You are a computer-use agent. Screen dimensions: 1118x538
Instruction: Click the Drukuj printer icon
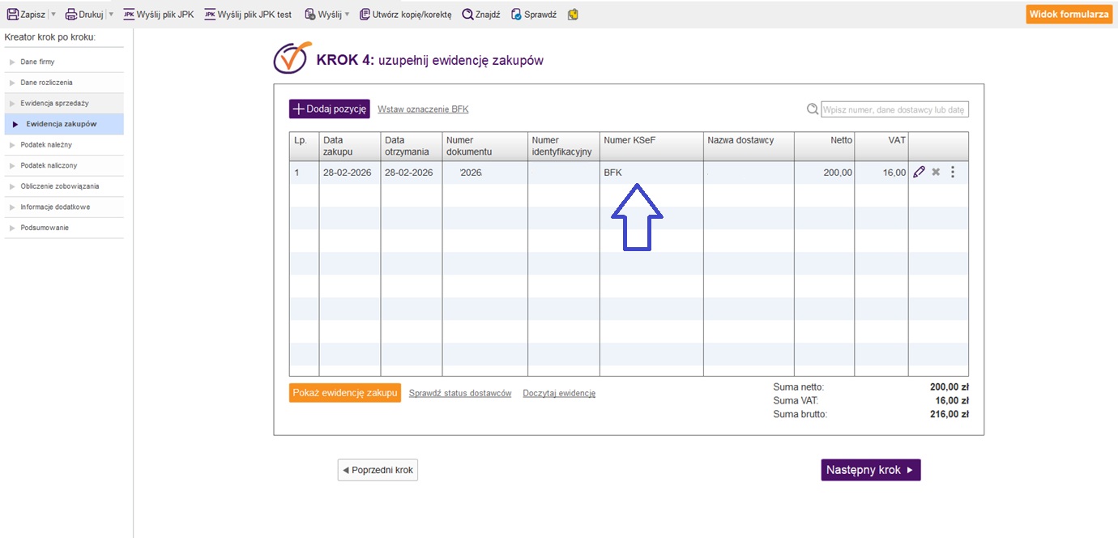click(70, 15)
